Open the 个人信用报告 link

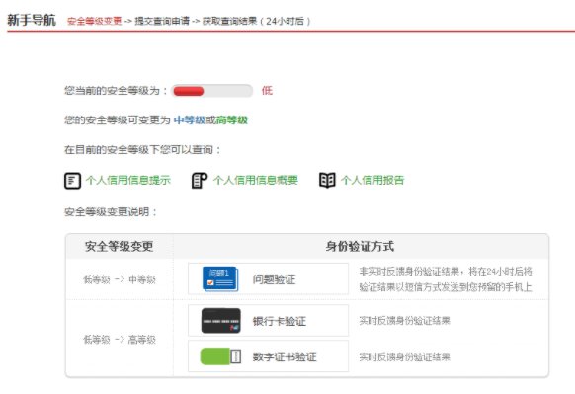372,180
